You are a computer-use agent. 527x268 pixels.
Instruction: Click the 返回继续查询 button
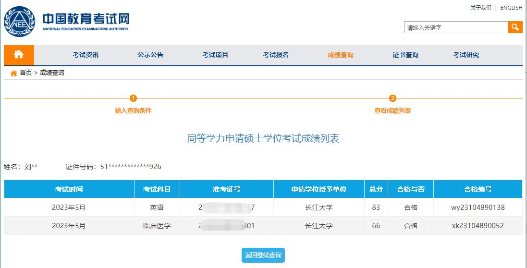[263, 255]
